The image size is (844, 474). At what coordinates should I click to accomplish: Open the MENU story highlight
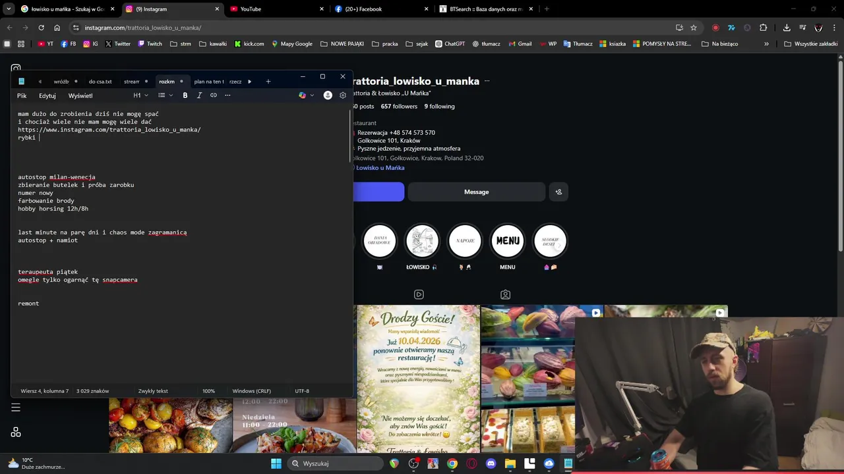tap(508, 241)
